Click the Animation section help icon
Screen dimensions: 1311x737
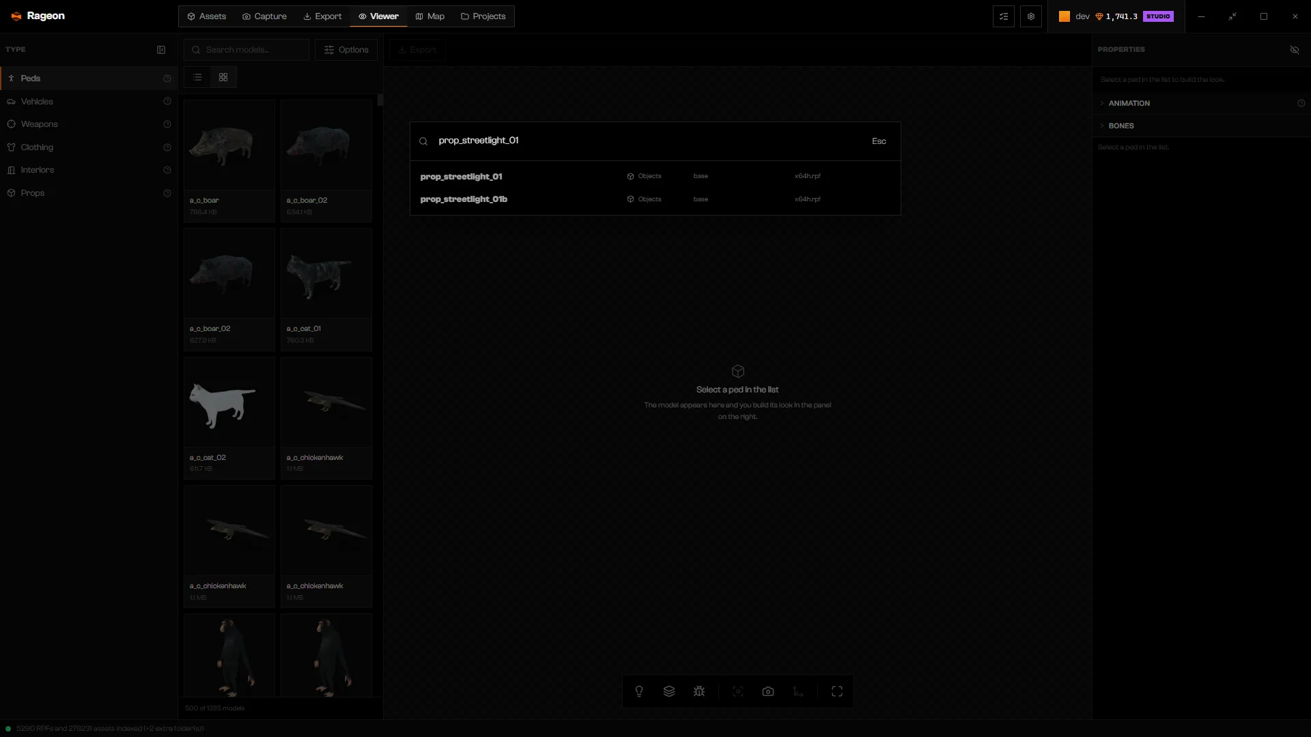(1301, 103)
